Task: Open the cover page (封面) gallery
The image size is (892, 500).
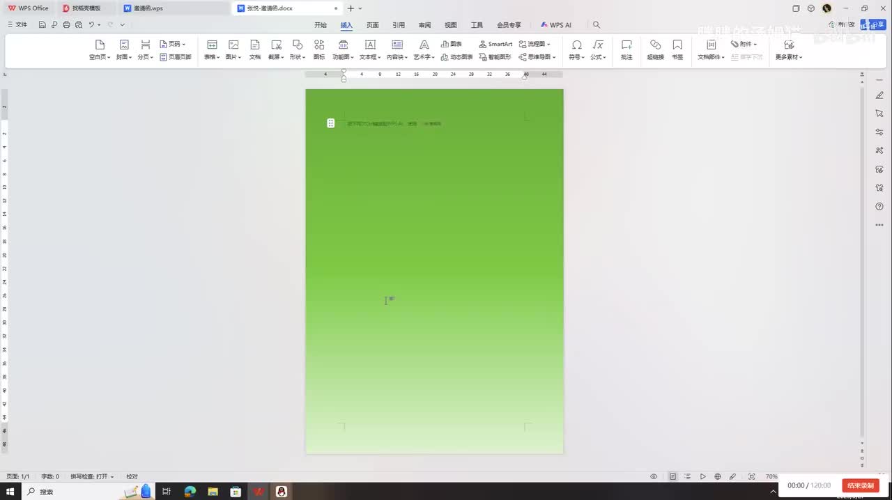Action: (124, 50)
